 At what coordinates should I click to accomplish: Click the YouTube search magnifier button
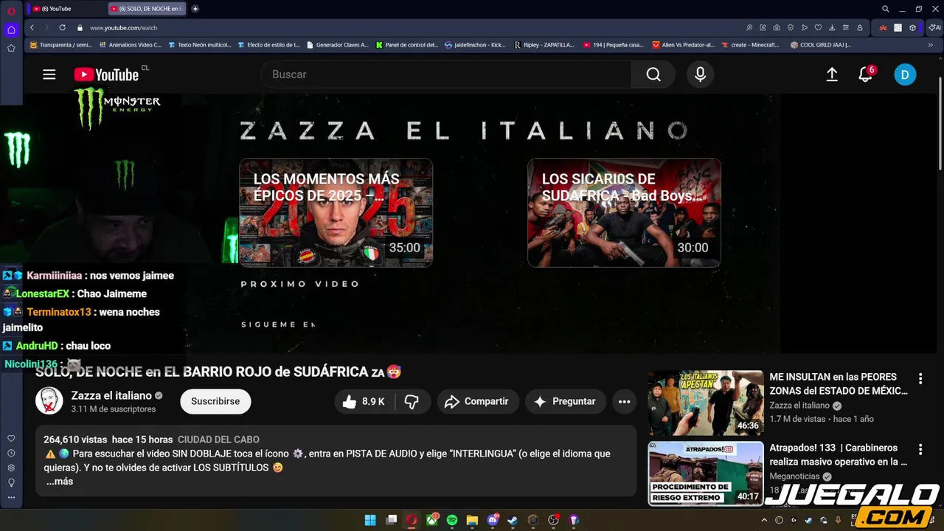point(653,74)
